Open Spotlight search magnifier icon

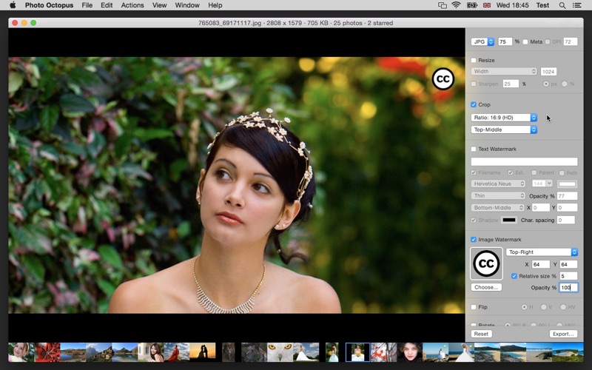click(562, 5)
